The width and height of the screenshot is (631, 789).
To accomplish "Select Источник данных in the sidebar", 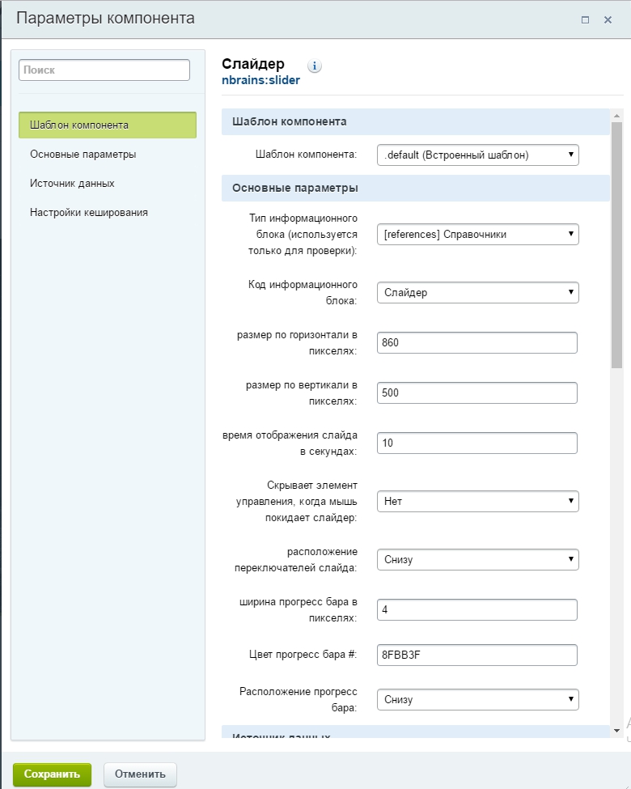I will click(72, 183).
